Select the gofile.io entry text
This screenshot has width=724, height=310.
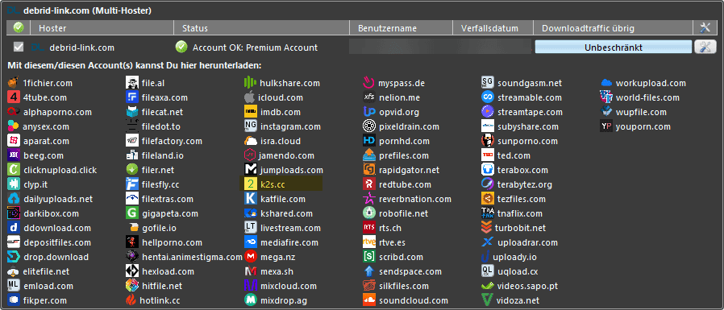tap(159, 229)
